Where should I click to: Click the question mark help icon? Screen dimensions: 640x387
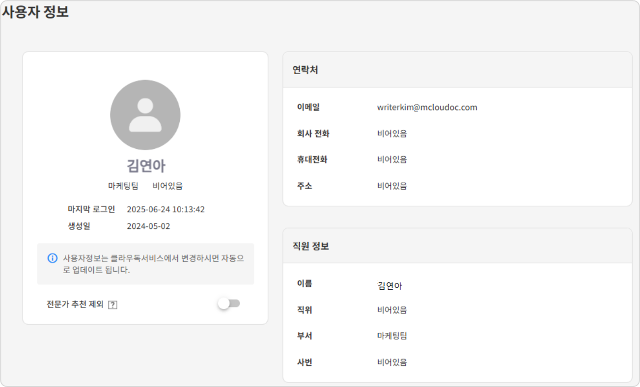pyautogui.click(x=112, y=304)
